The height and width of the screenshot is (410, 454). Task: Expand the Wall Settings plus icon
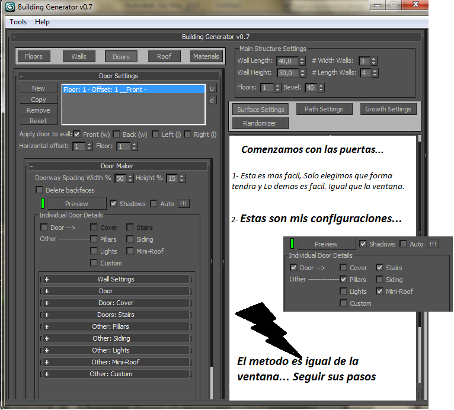pyautogui.click(x=46, y=279)
